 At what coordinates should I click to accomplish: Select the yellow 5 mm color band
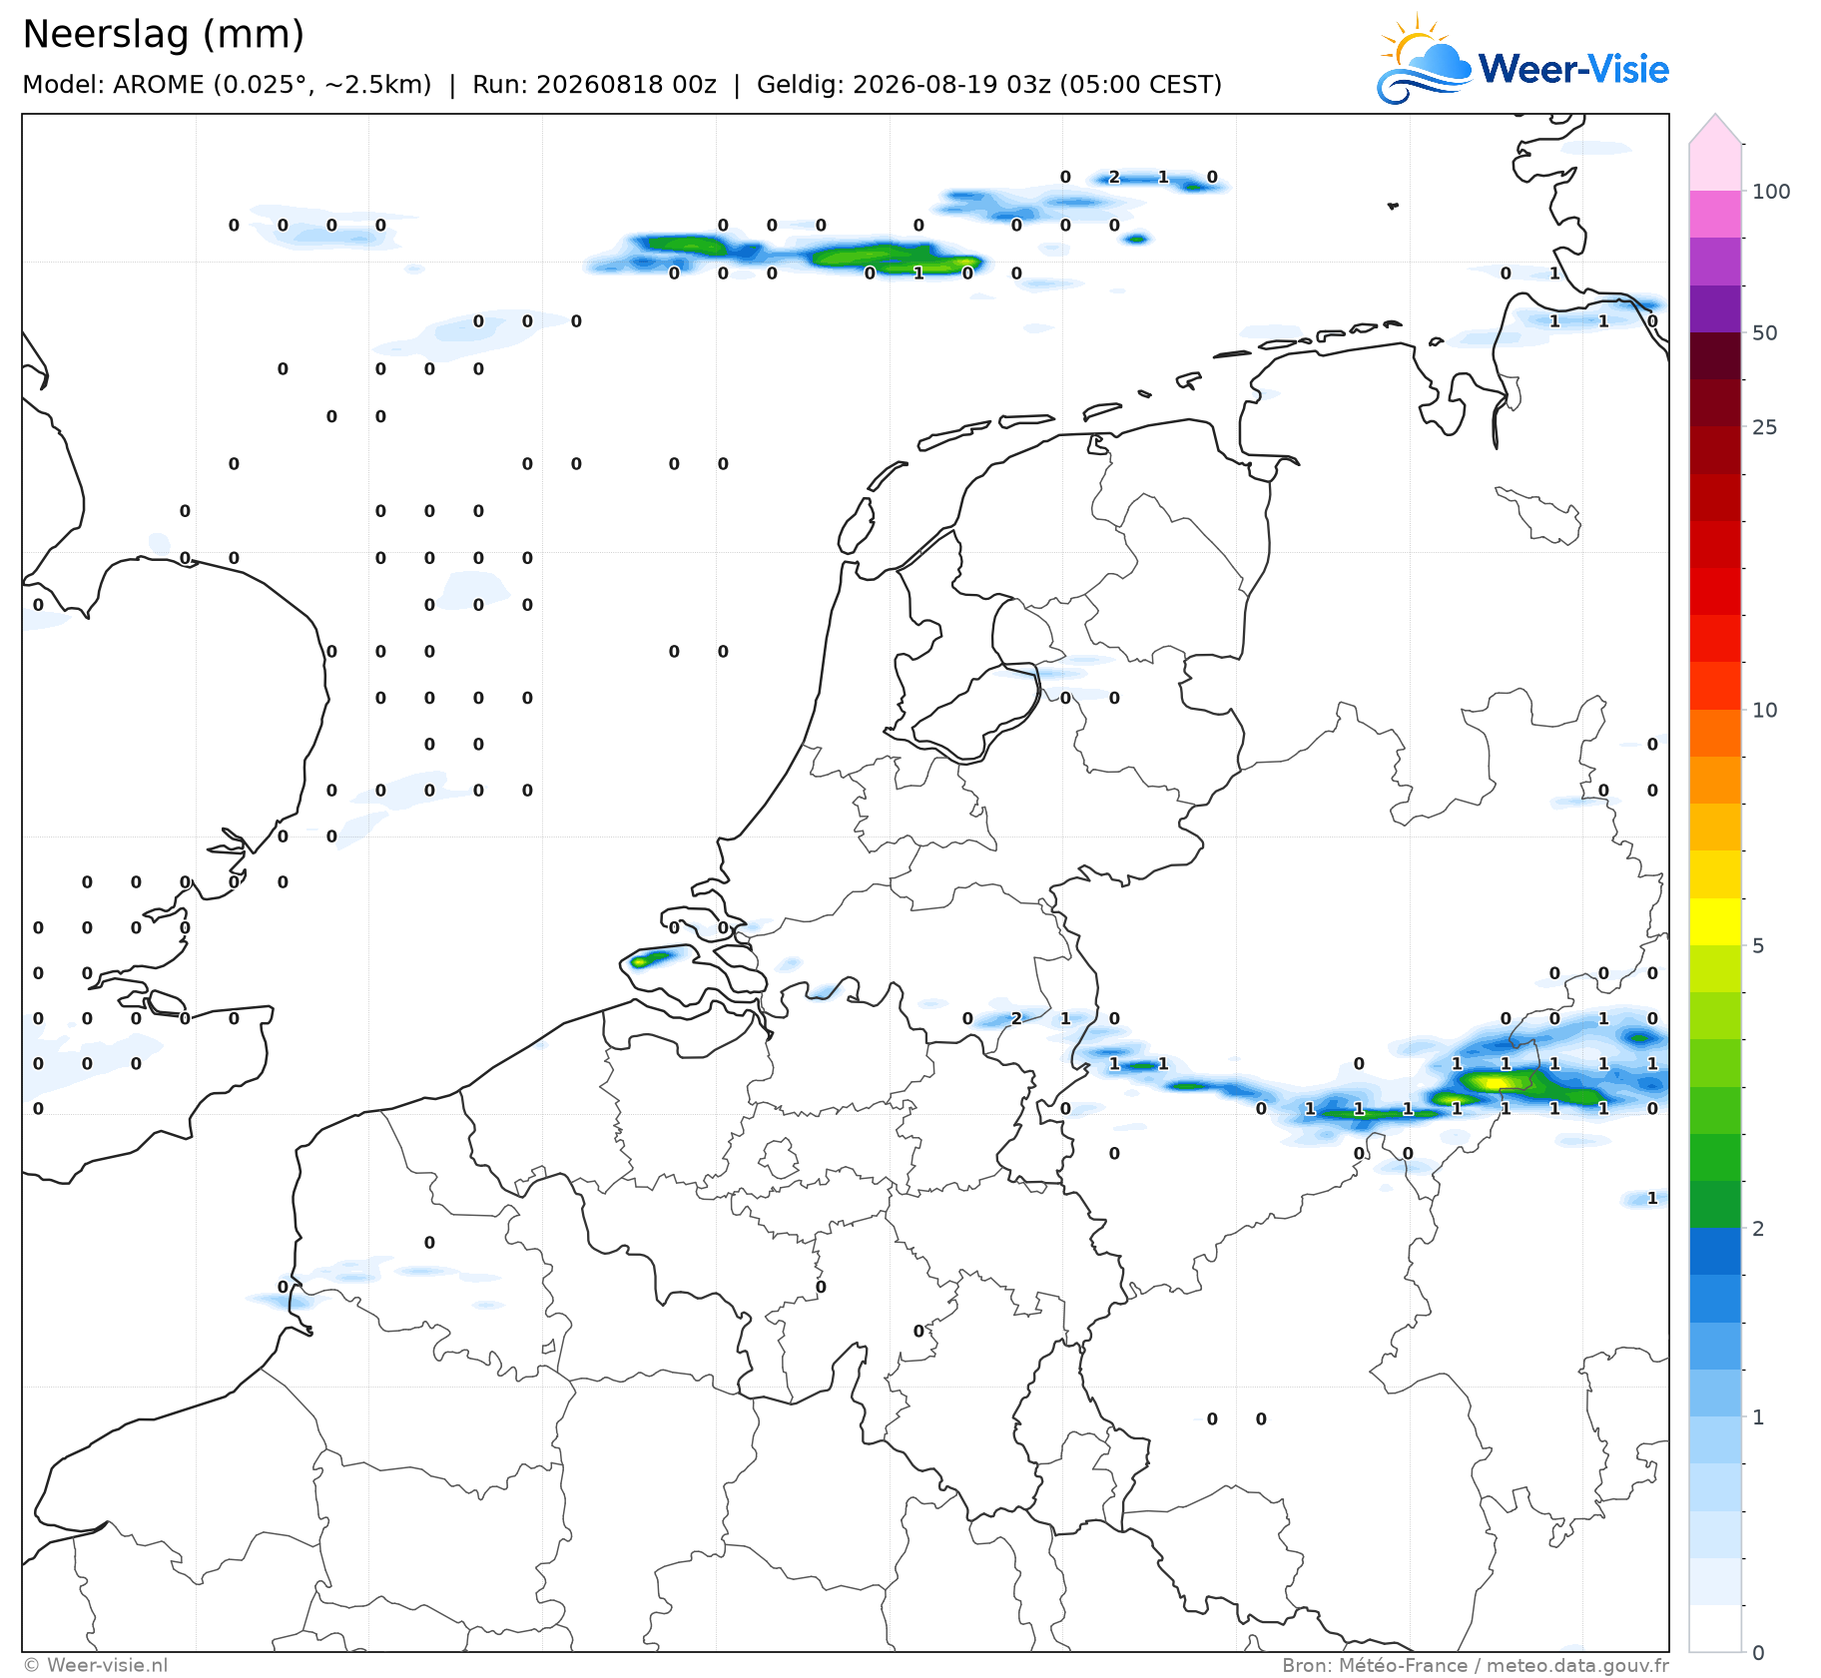1715,922
